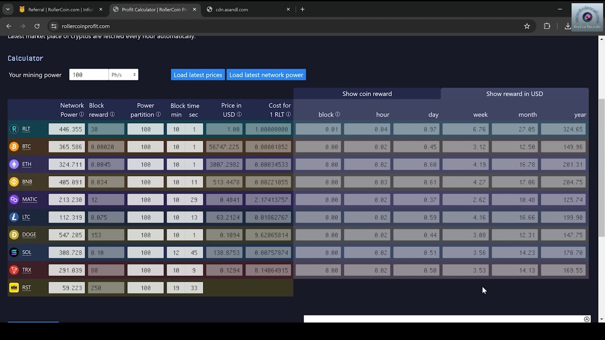Click the address bar URL

coord(86,26)
